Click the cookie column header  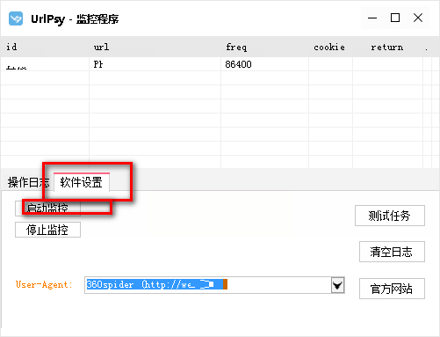(330, 47)
